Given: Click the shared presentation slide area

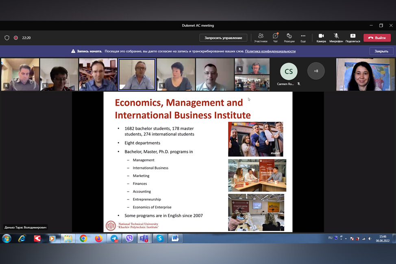Looking at the screenshot, I should tap(198, 162).
